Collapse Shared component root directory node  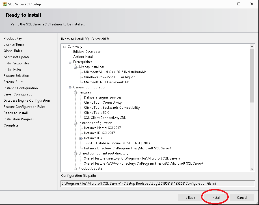(75, 154)
